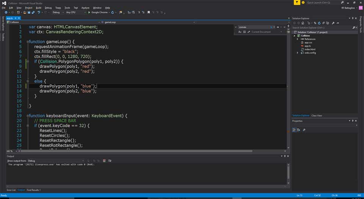The width and height of the screenshot is (364, 199).
Task: Open the Debug menu
Action: (x=48, y=8)
